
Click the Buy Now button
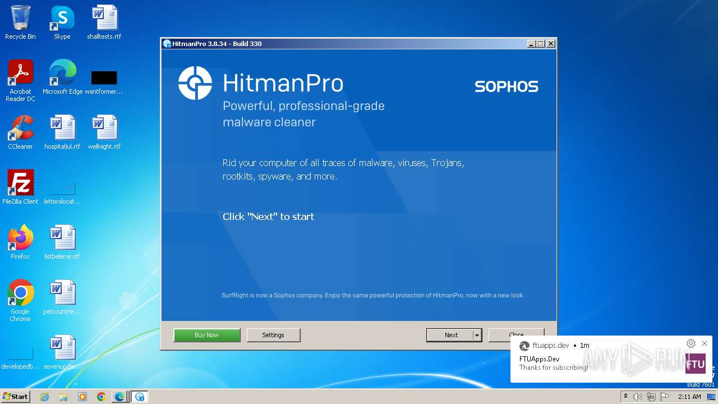pos(207,335)
